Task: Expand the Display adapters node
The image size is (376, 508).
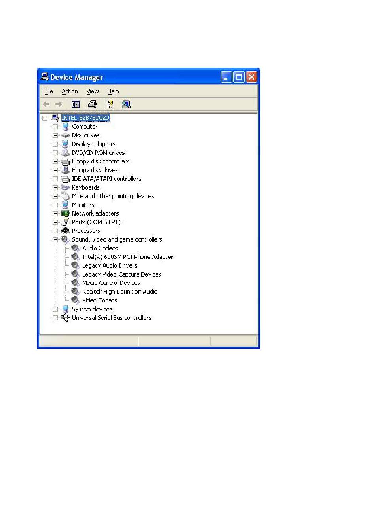Action: pos(55,144)
